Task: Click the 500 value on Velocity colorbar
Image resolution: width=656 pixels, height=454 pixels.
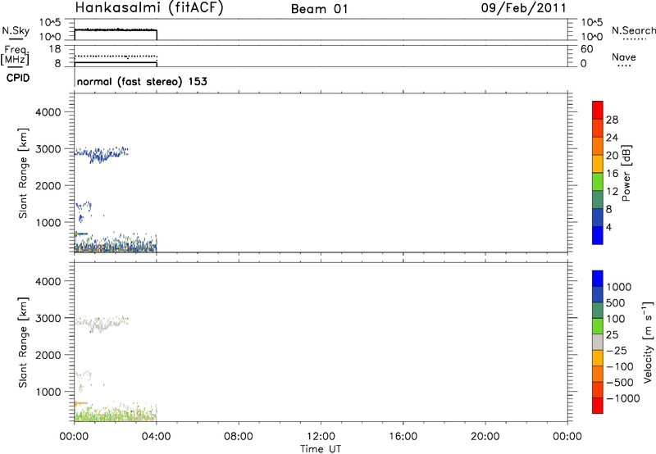Action: 615,302
